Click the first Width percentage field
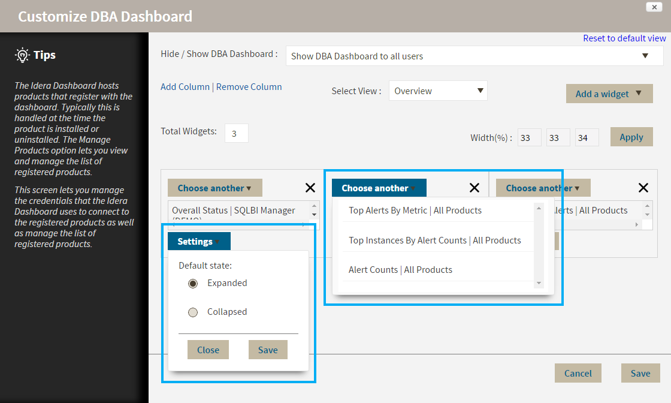 point(530,138)
